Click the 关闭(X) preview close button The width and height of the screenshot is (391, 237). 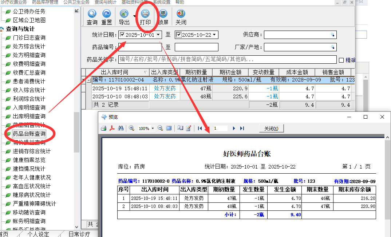271,129
